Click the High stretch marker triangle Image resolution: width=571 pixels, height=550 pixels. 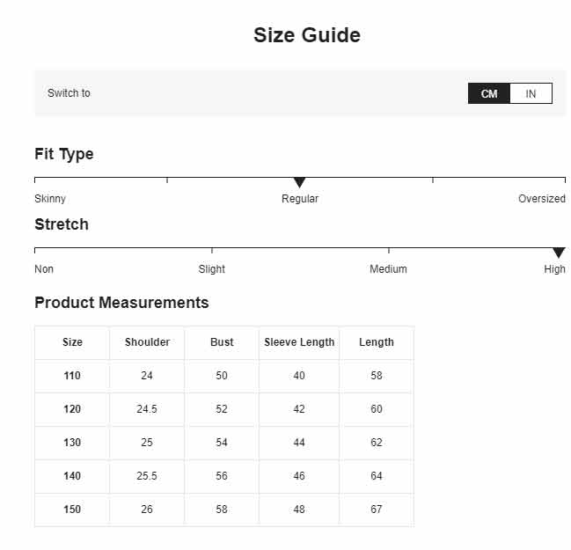click(x=559, y=253)
